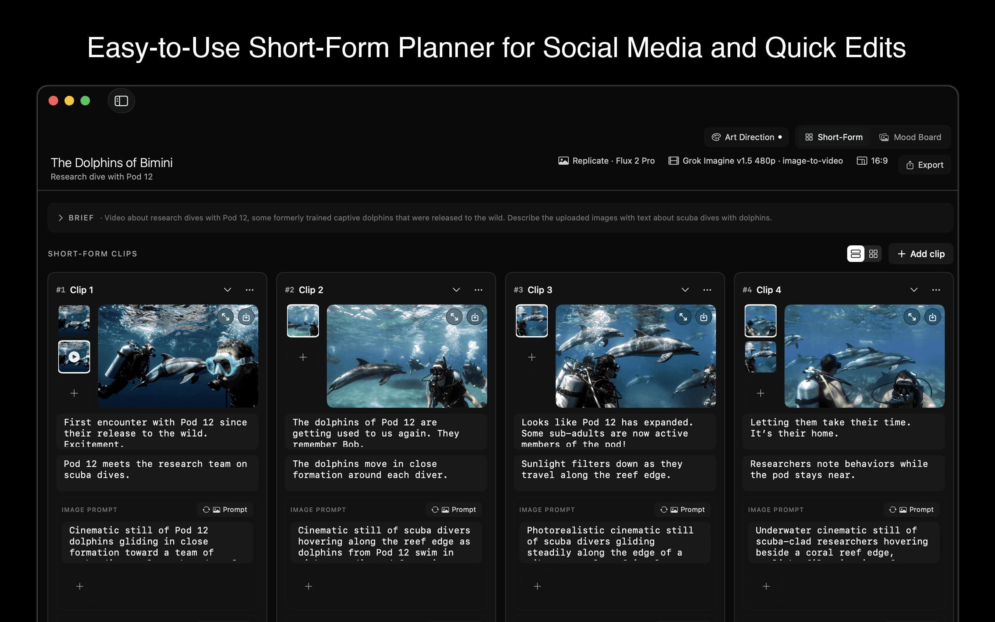
Task: Collapse Clip 3 with its chevron
Action: pos(685,290)
